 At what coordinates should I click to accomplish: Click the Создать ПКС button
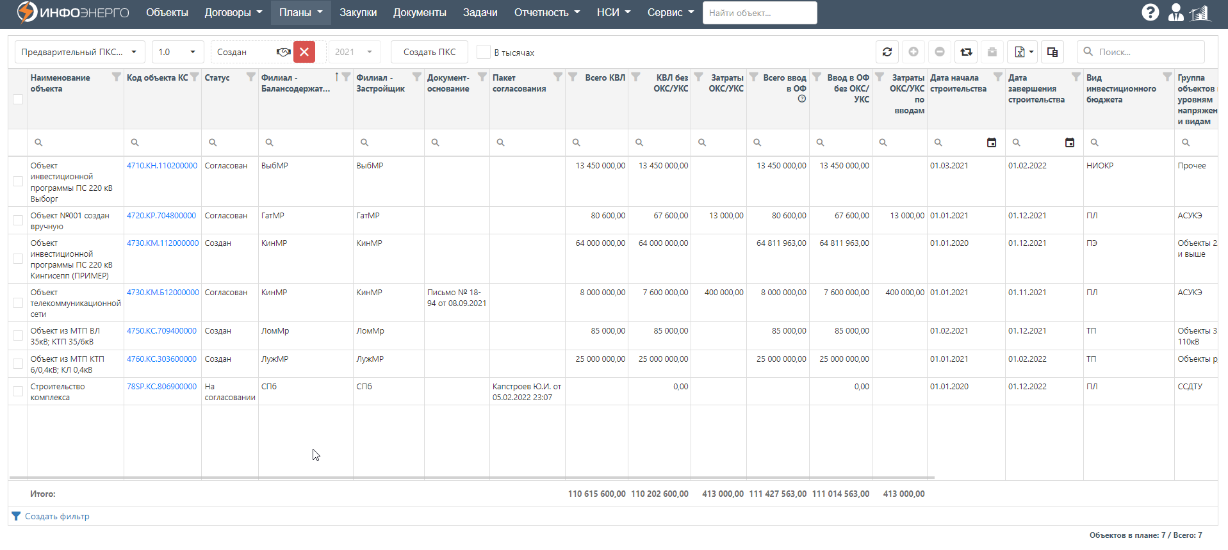pyautogui.click(x=429, y=52)
